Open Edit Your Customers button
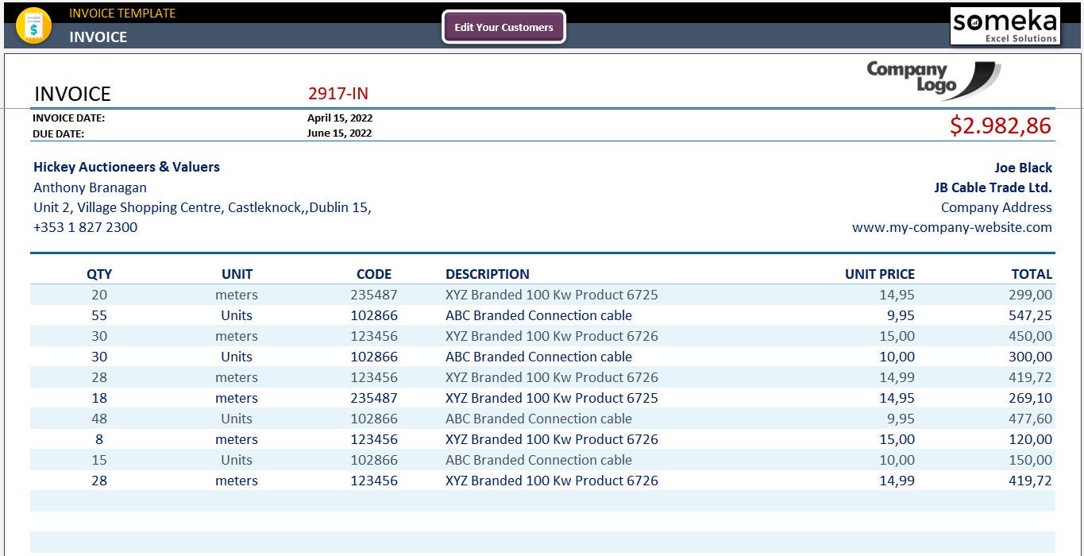 [503, 27]
